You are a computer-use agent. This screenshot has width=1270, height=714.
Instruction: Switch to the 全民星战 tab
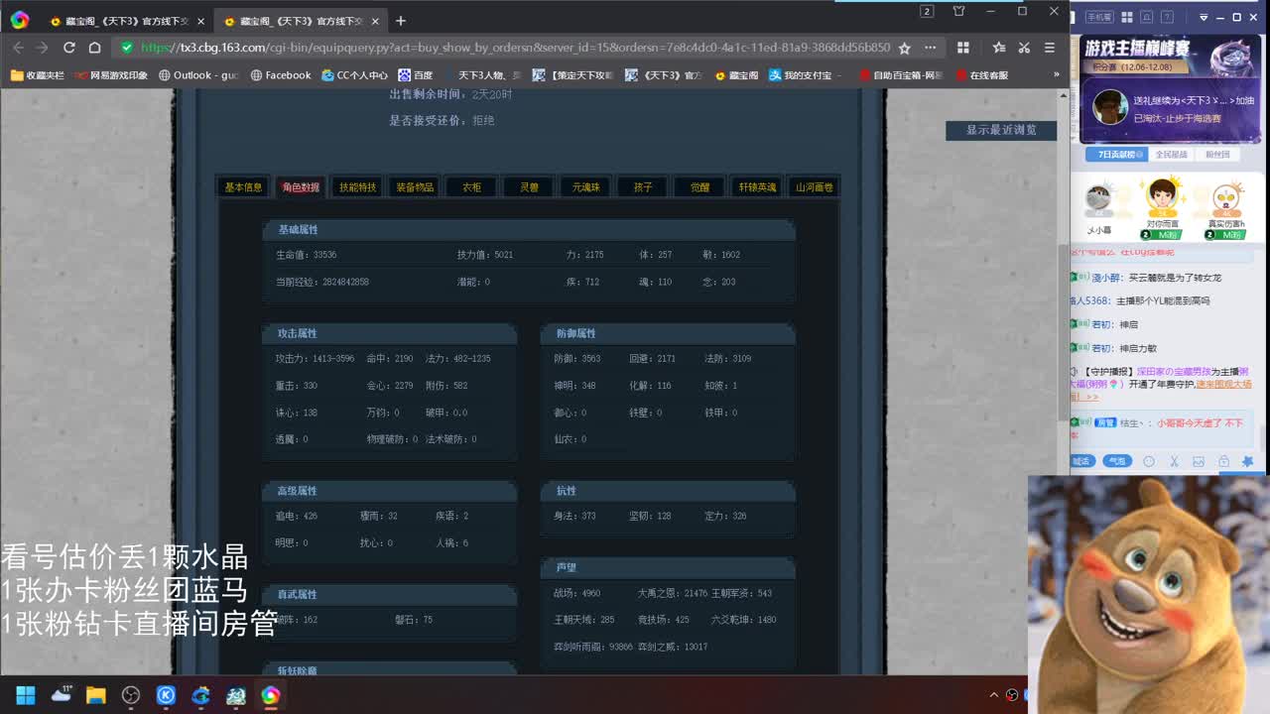(x=1171, y=155)
